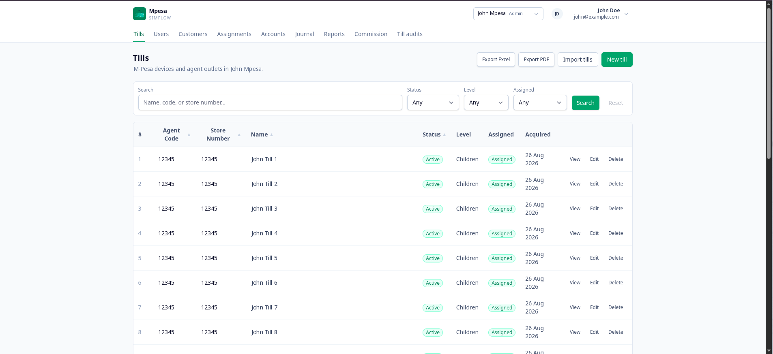Sort by Name column arrow

point(271,135)
